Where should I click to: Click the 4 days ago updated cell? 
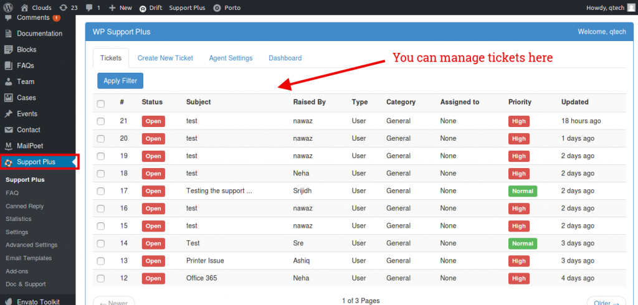(x=578, y=278)
